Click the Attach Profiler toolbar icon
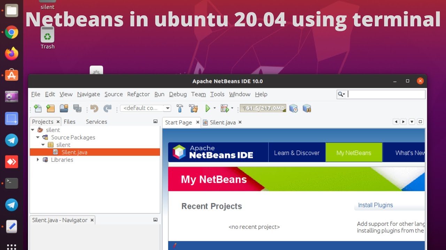 coord(307,108)
